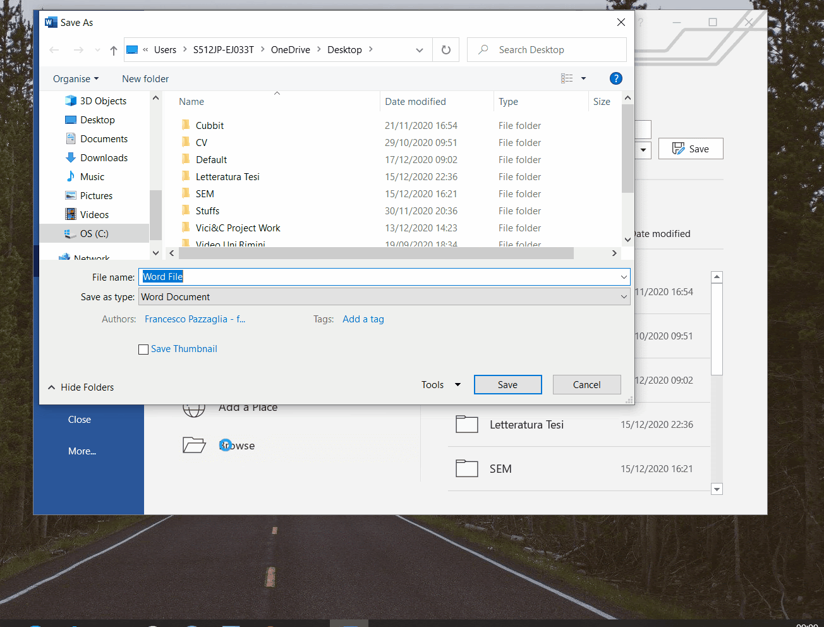The height and width of the screenshot is (627, 824).
Task: Click S512JP-EJ033T in address path
Action: click(224, 50)
